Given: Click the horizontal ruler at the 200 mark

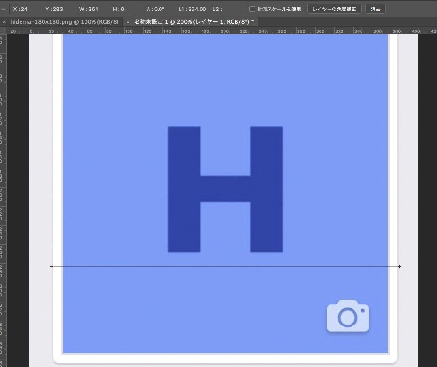Looking at the screenshot, I should click(224, 31).
